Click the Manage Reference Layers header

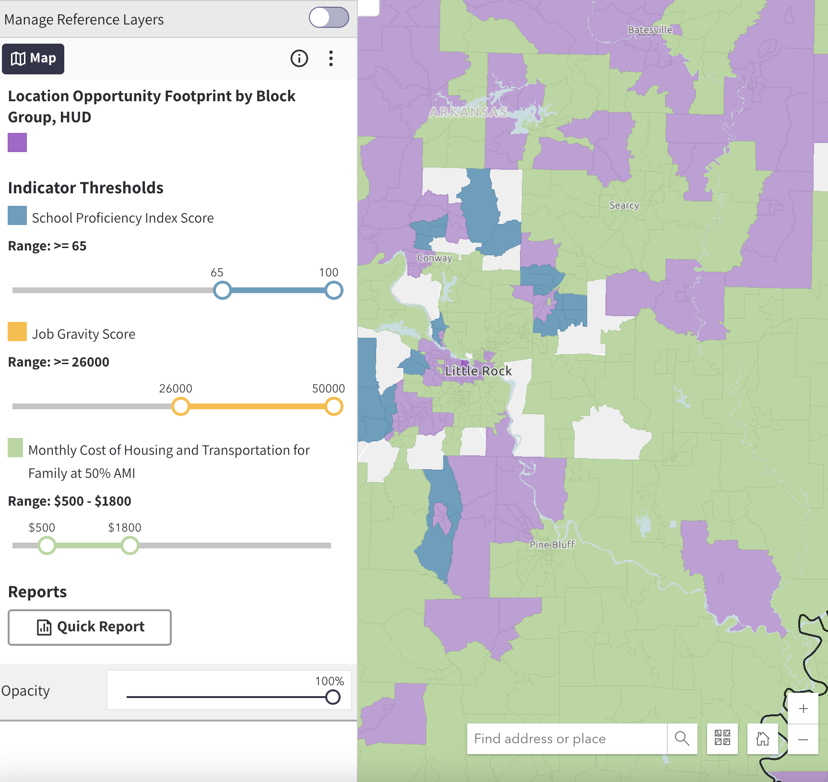[84, 19]
